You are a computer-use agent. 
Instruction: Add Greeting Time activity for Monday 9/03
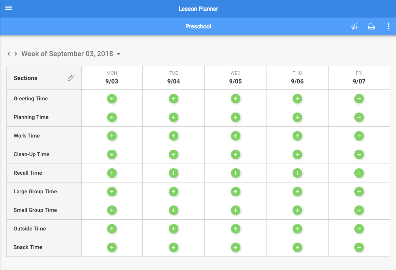click(112, 99)
